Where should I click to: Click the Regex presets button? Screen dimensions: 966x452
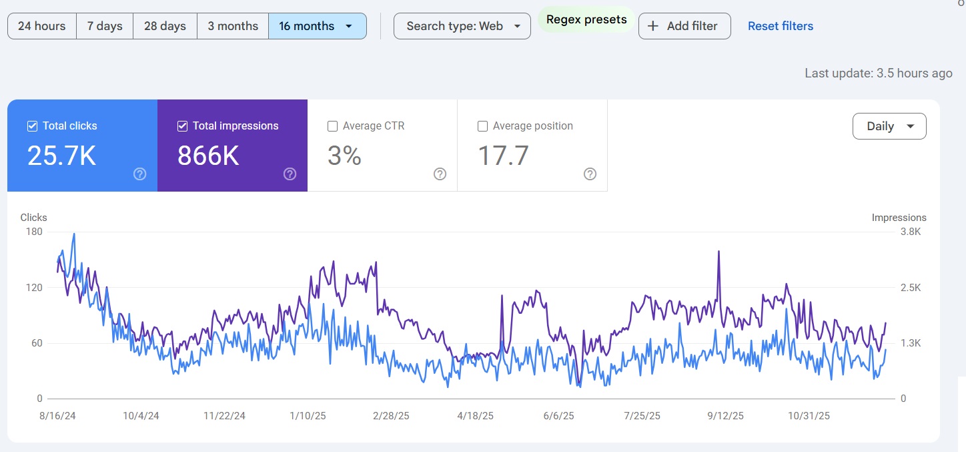coord(586,19)
